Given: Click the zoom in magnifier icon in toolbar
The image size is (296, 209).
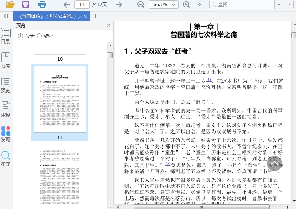Looking at the screenshot, I should coord(186,5).
